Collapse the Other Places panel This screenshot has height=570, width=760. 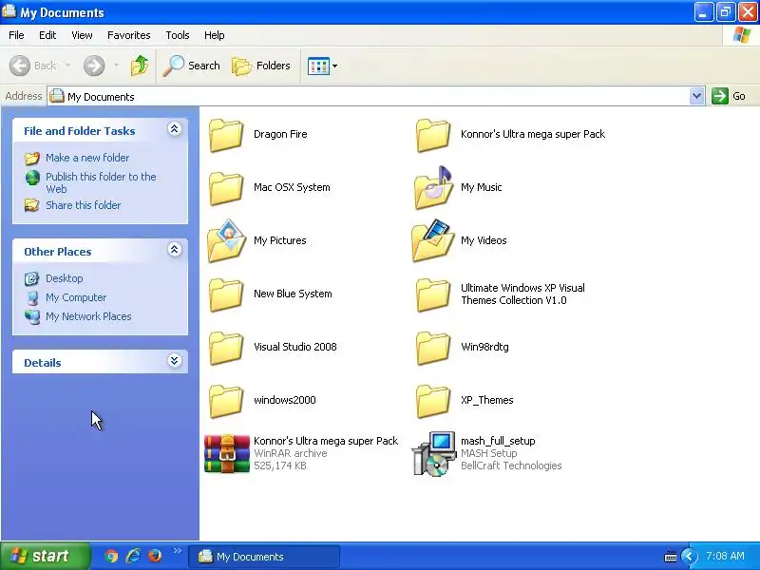[175, 250]
